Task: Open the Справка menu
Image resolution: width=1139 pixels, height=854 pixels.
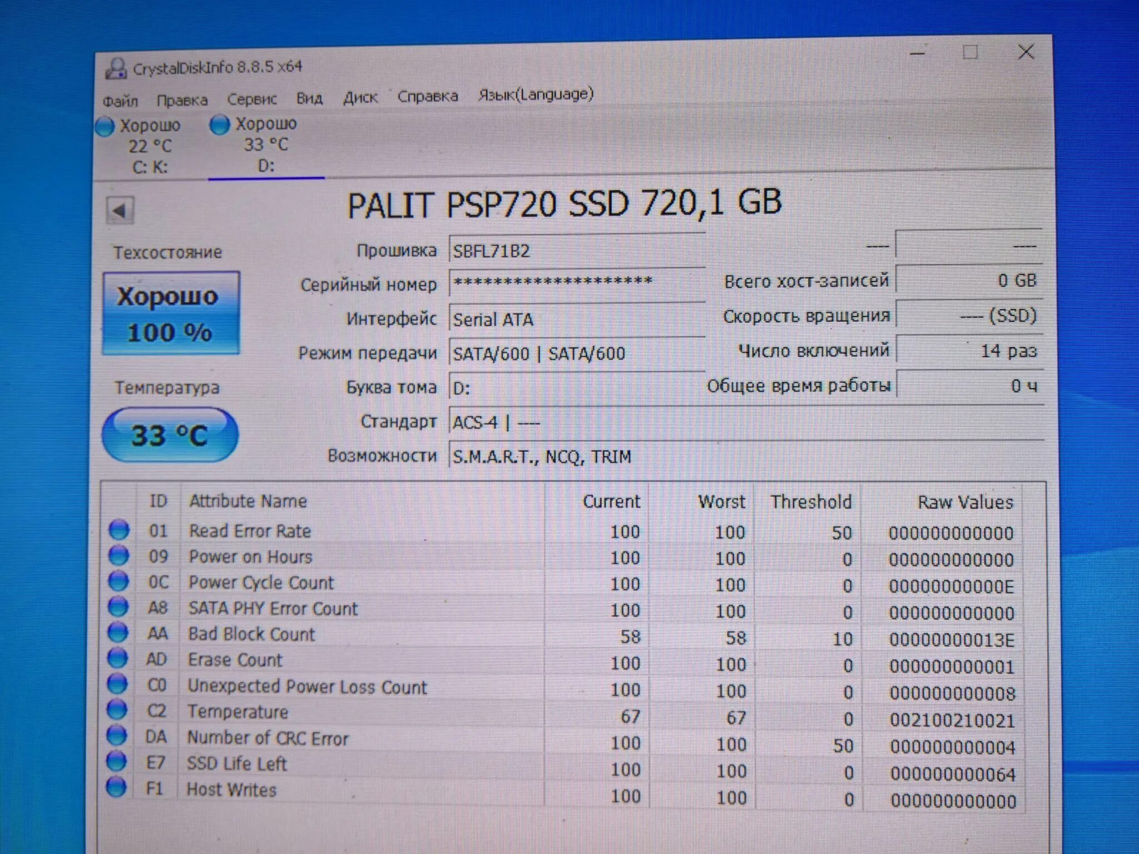Action: (427, 97)
